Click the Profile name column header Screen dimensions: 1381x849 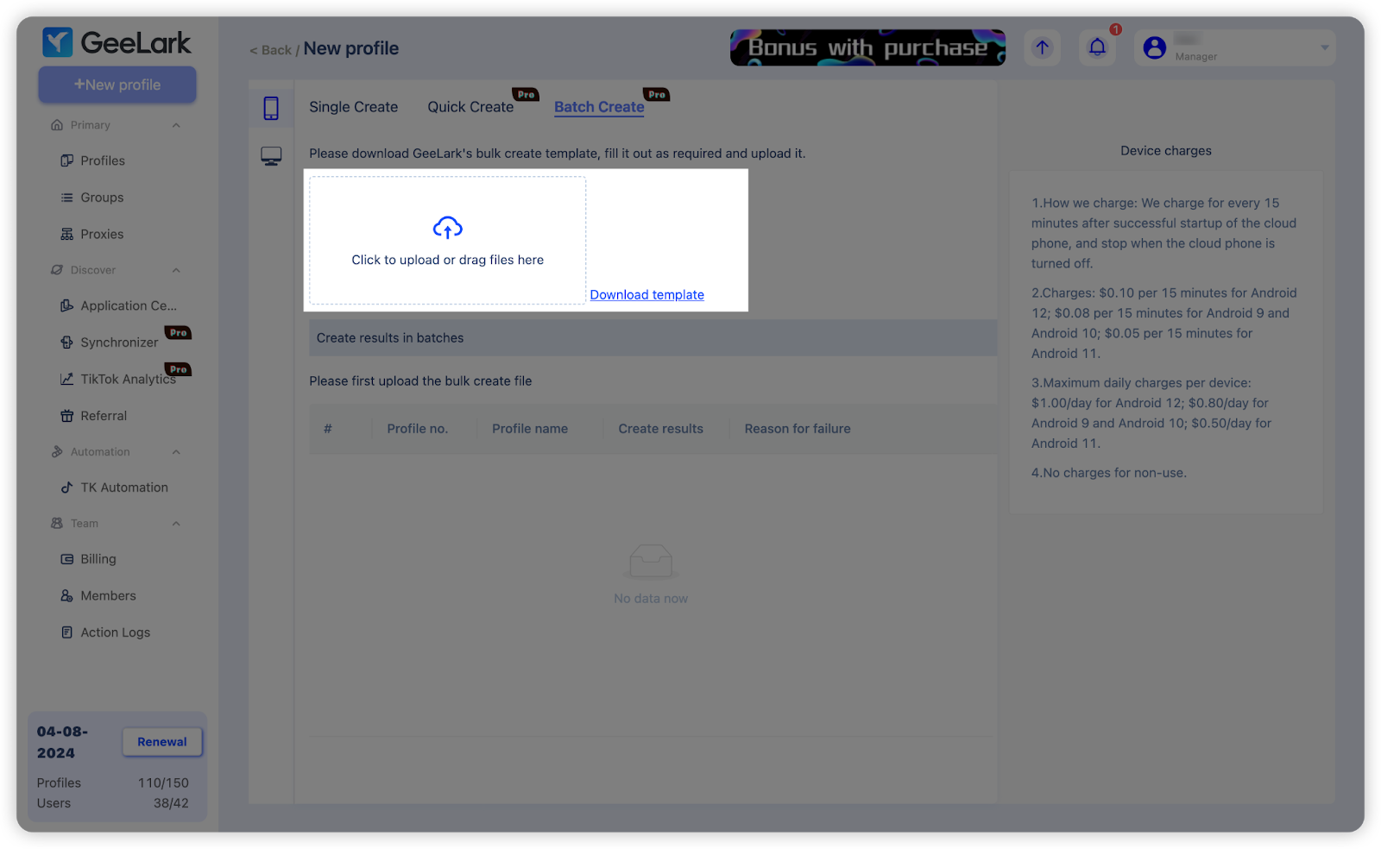[x=530, y=429]
